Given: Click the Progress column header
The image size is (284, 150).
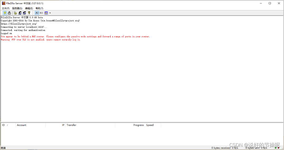Looking at the screenshot, I should click(130, 125).
